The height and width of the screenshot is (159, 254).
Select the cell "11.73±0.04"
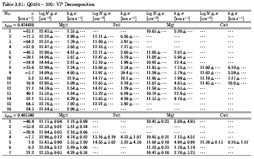[50, 121]
